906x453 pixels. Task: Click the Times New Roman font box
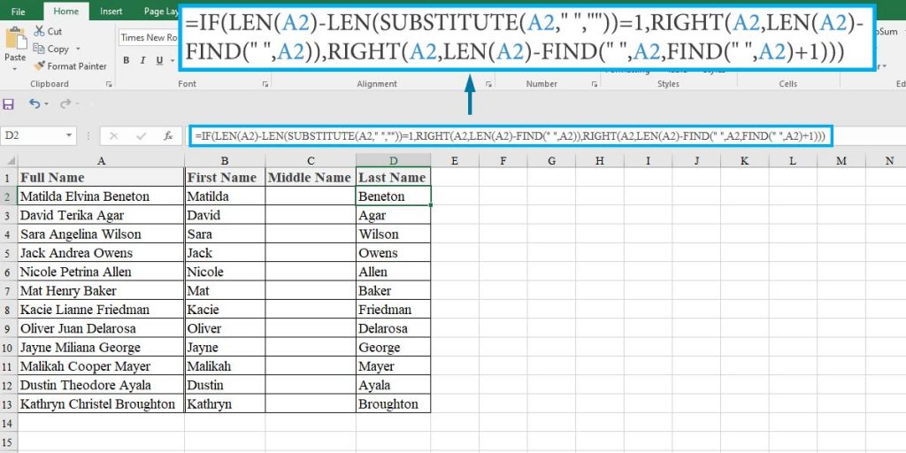[x=149, y=37]
